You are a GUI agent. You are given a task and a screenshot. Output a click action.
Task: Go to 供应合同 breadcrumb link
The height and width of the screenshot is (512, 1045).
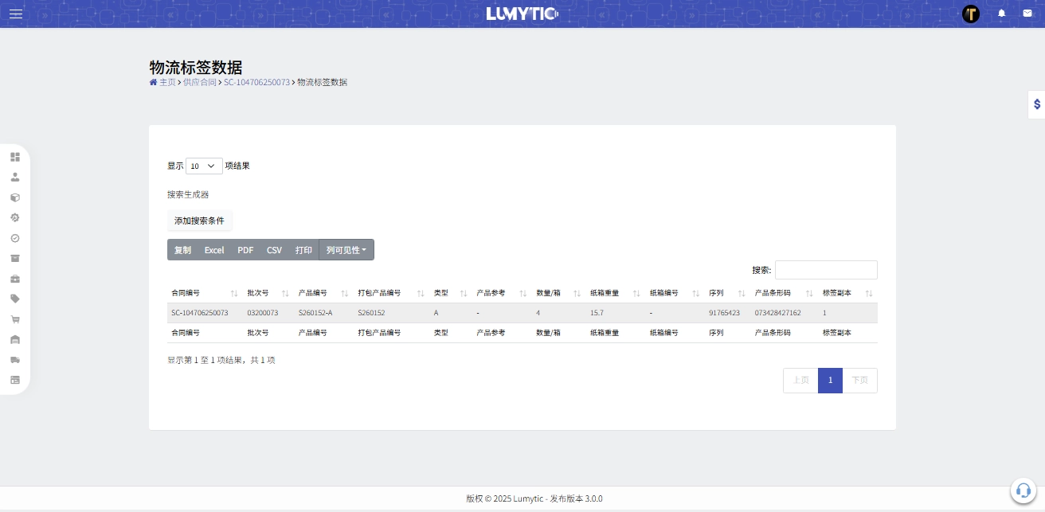point(199,82)
